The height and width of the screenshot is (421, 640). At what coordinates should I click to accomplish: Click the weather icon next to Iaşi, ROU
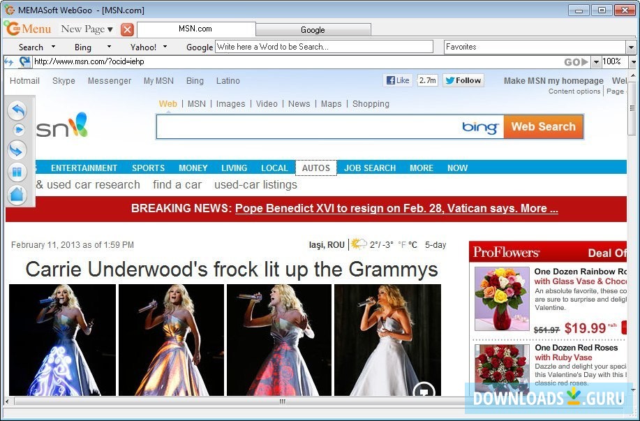point(358,244)
